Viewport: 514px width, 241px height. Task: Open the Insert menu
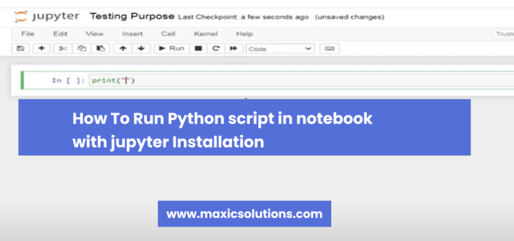pos(133,34)
